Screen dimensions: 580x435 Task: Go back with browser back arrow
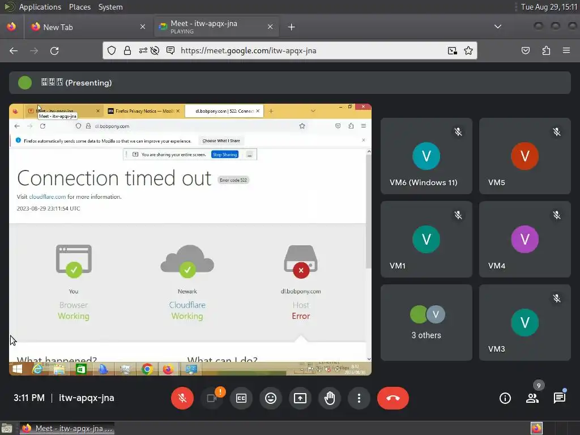point(14,50)
